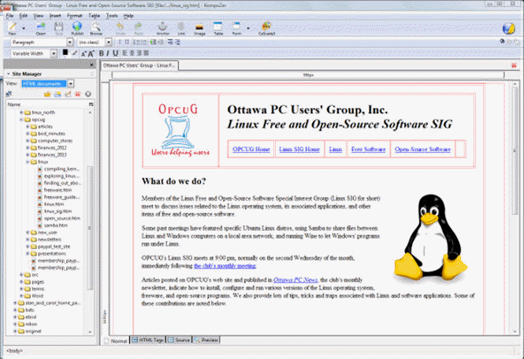The width and height of the screenshot is (524, 359).
Task: Toggle align center formatting
Action: [132, 53]
